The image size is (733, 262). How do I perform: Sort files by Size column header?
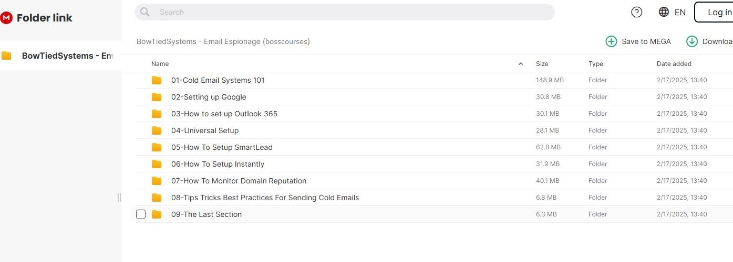pyautogui.click(x=542, y=64)
